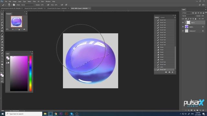
Task: Expand the Flow slider arrow
Action: pos(59,5)
